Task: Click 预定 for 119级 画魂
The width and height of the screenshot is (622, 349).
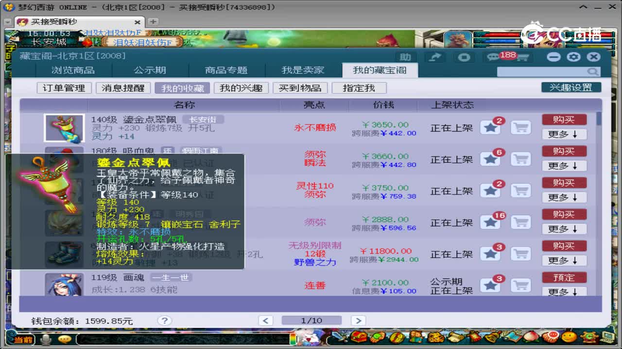Action: pyautogui.click(x=564, y=278)
